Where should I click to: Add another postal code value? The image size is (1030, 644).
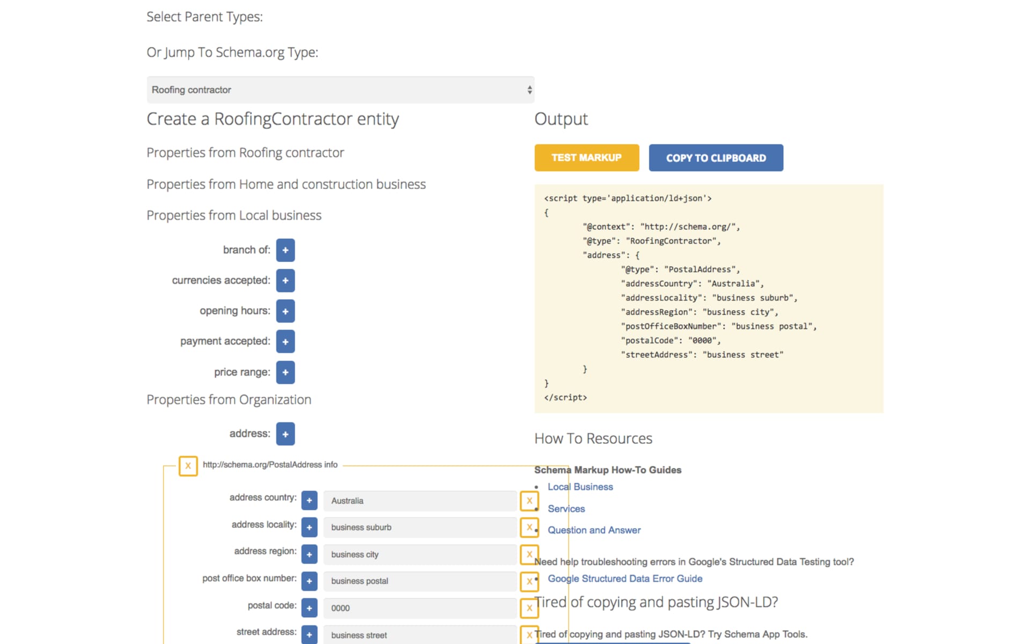tap(309, 608)
